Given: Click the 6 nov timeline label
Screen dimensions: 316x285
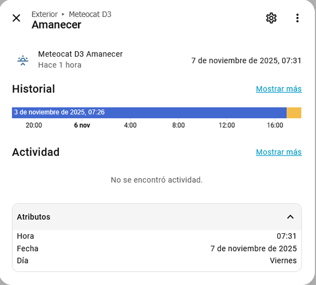Looking at the screenshot, I should [x=82, y=125].
